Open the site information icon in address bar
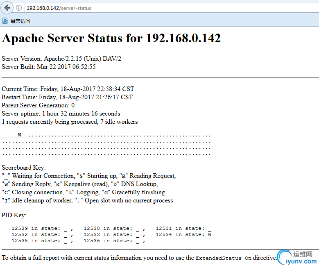This screenshot has width=319, height=268. [19, 8]
